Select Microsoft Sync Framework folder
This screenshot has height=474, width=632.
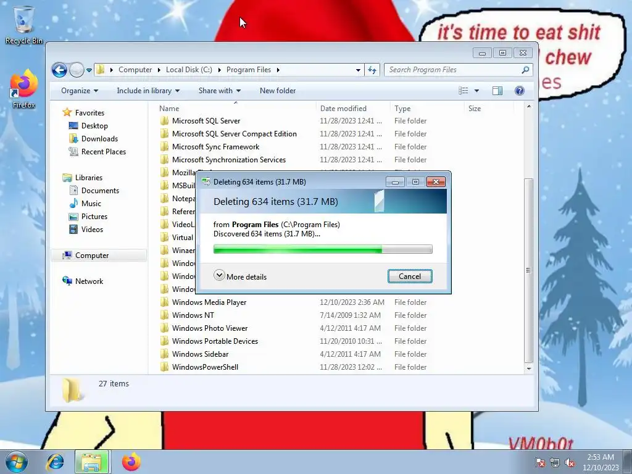[x=215, y=147]
